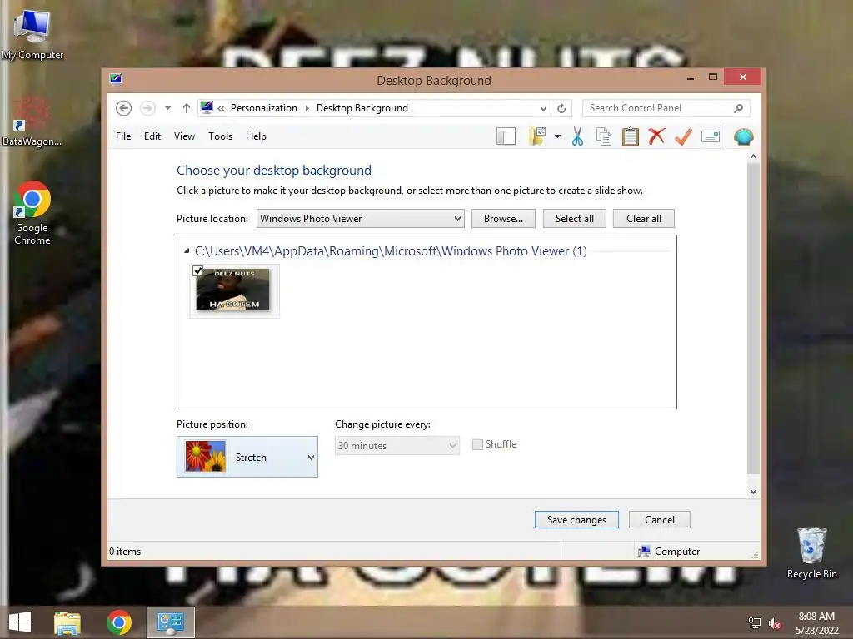Screen dimensions: 853x639
Task: Click the Select all button
Action: click(x=575, y=219)
